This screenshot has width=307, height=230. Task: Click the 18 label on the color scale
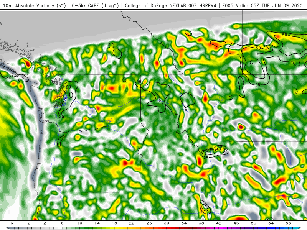[114, 223]
